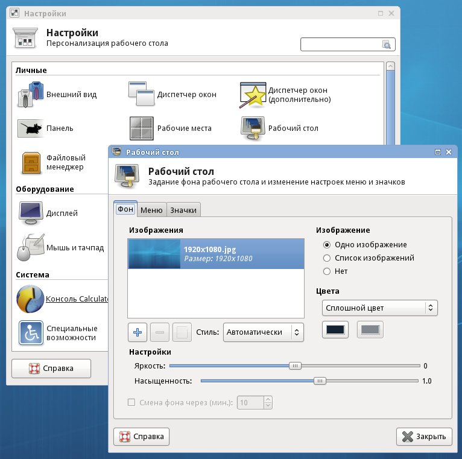Click the Рабочий стол title bar window icon
The width and height of the screenshot is (462, 459).
[116, 152]
